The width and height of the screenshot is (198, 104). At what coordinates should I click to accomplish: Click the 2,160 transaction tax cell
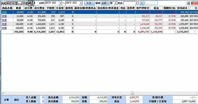60,20
